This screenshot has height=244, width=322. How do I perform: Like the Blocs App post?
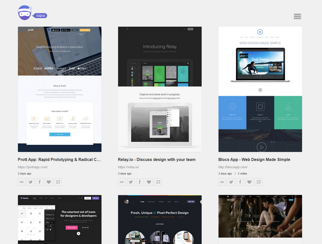pos(249,182)
